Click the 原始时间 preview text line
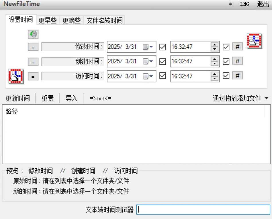Image resolution: width=272 pixels, height=219 pixels. (71, 181)
